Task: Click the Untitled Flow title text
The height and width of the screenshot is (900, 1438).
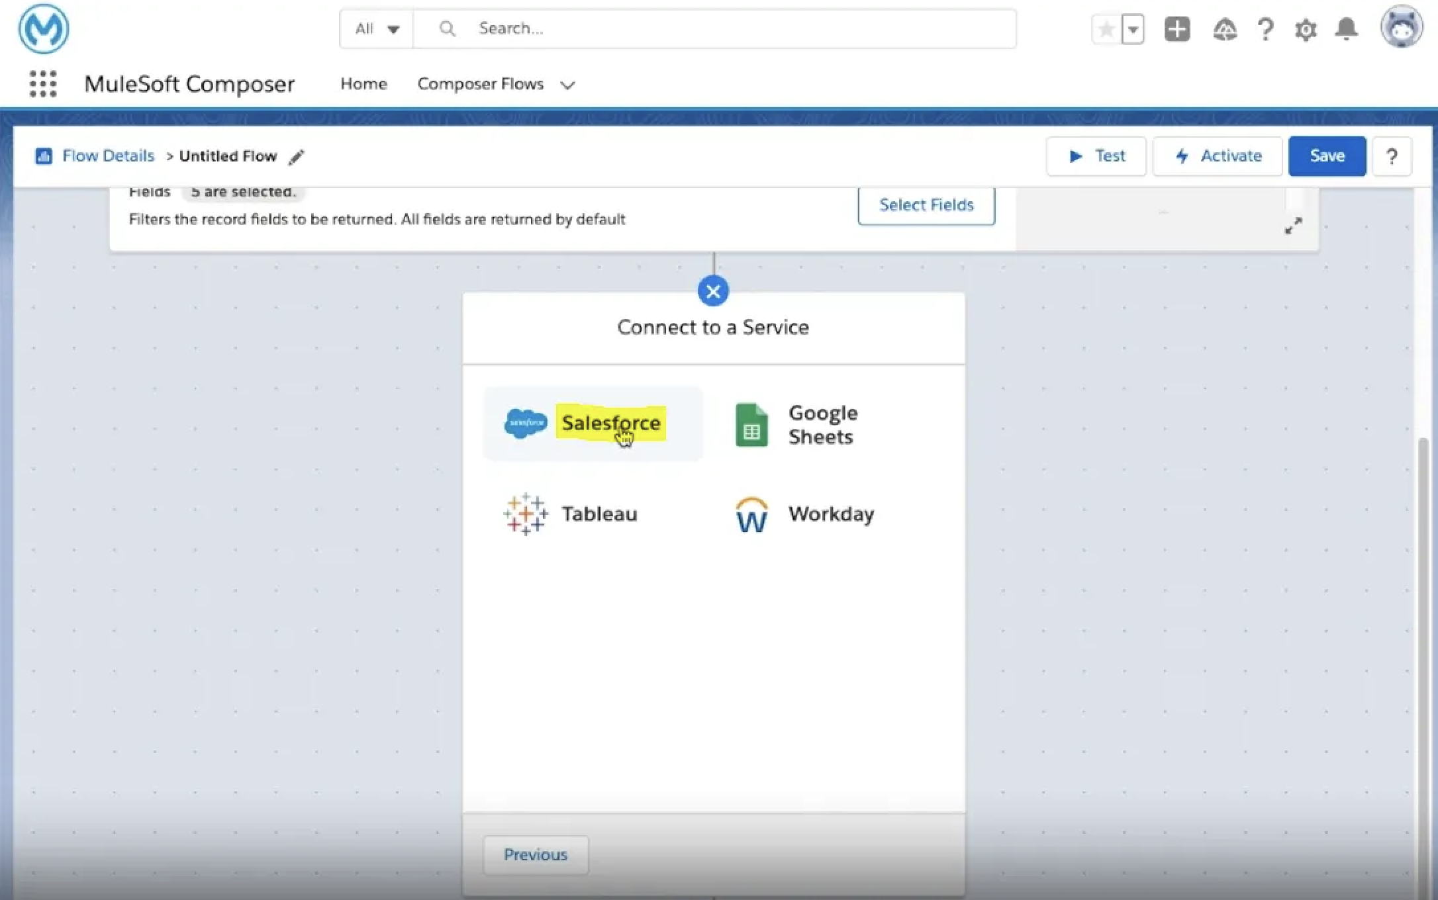Action: coord(228,156)
